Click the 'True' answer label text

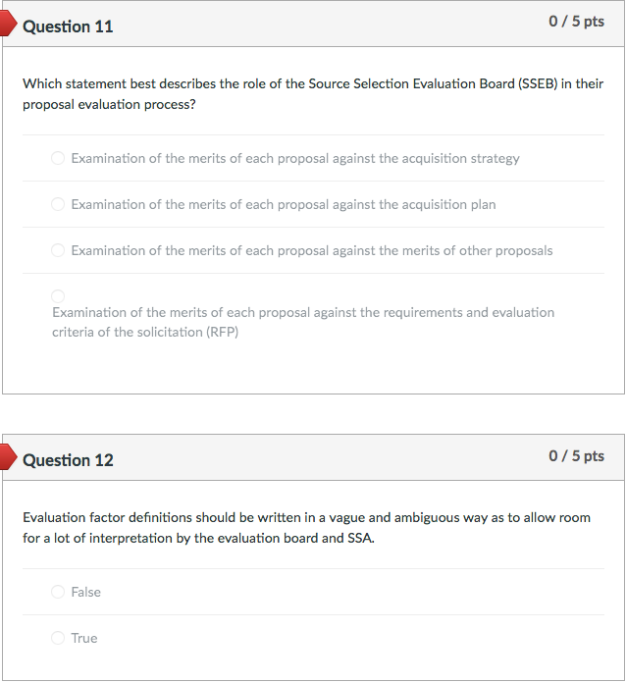pyautogui.click(x=84, y=638)
